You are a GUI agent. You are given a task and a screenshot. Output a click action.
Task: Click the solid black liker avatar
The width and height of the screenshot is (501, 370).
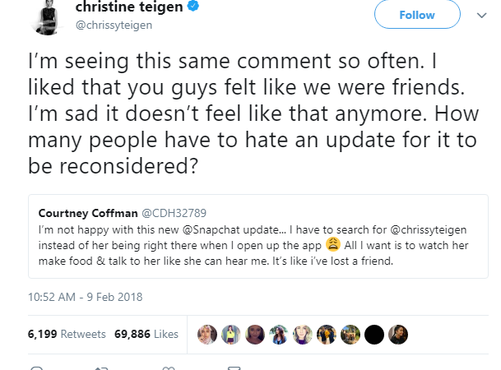(374, 334)
